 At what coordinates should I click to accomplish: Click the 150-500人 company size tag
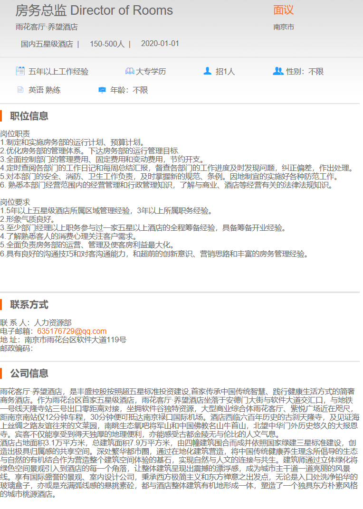(x=107, y=44)
